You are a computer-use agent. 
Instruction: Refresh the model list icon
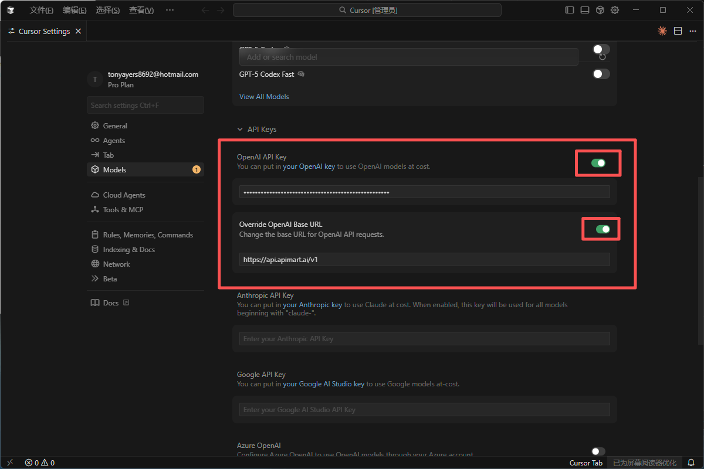click(x=603, y=57)
